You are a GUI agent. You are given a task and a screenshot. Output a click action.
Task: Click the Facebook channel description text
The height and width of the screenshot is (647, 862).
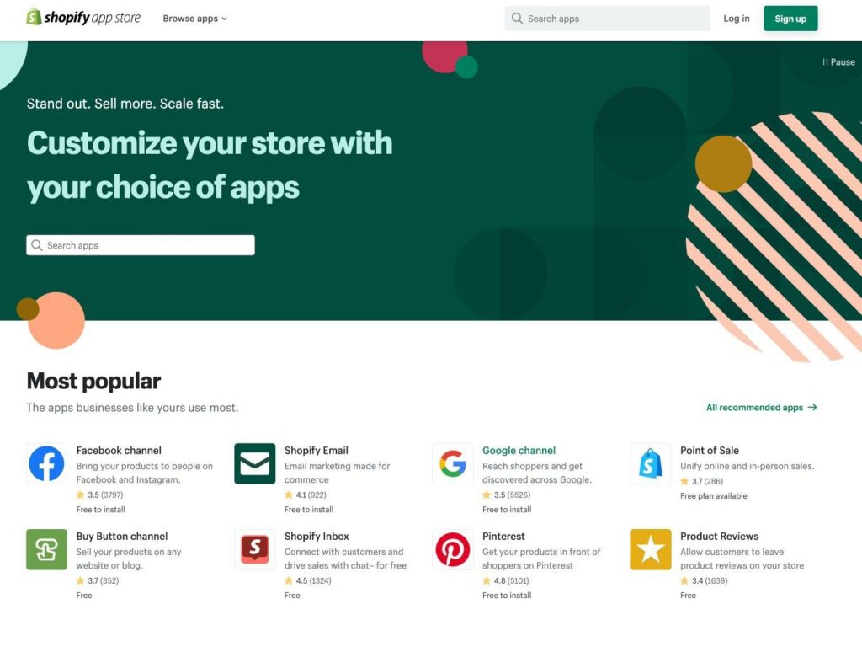tap(145, 473)
